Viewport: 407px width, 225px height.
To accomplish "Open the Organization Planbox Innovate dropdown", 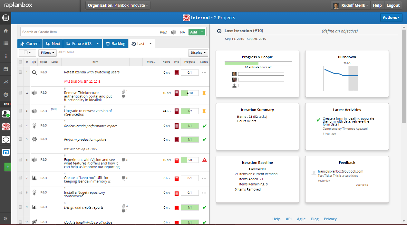I will tap(118, 5).
